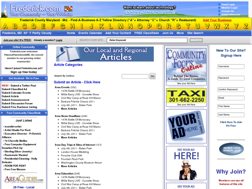Open letter C in business directory

(24, 26)
